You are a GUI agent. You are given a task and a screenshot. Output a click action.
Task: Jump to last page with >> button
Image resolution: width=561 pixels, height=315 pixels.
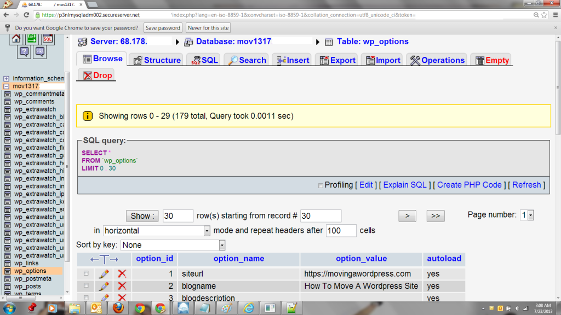436,215
